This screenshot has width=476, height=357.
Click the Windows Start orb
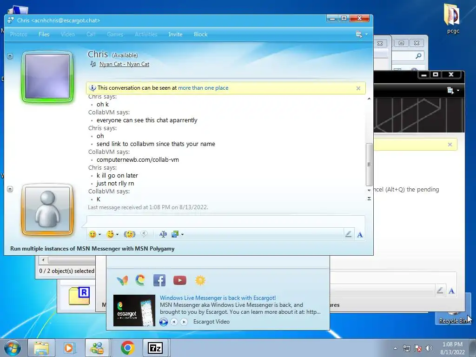click(x=12, y=348)
